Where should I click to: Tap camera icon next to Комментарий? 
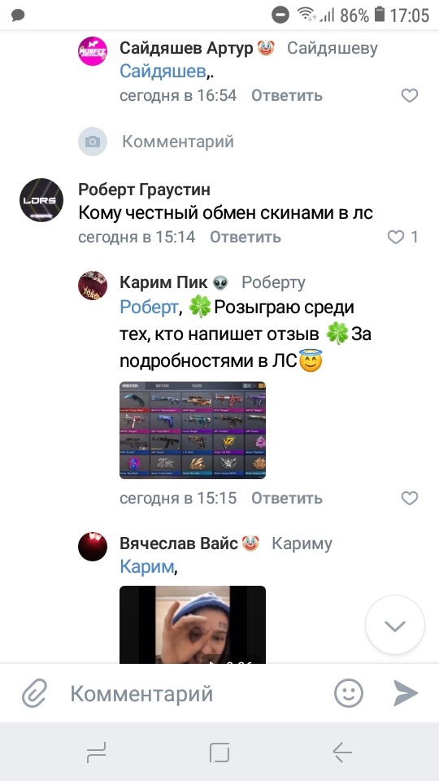93,142
